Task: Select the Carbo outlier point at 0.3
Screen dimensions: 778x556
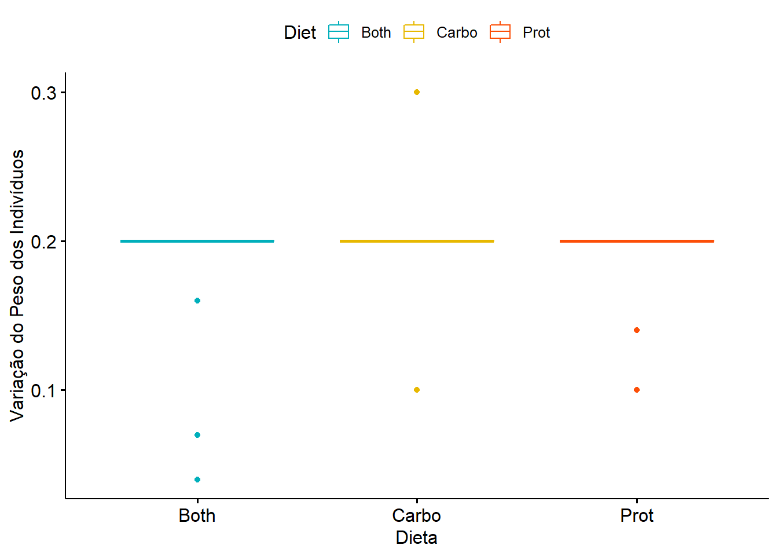Action: tap(417, 92)
